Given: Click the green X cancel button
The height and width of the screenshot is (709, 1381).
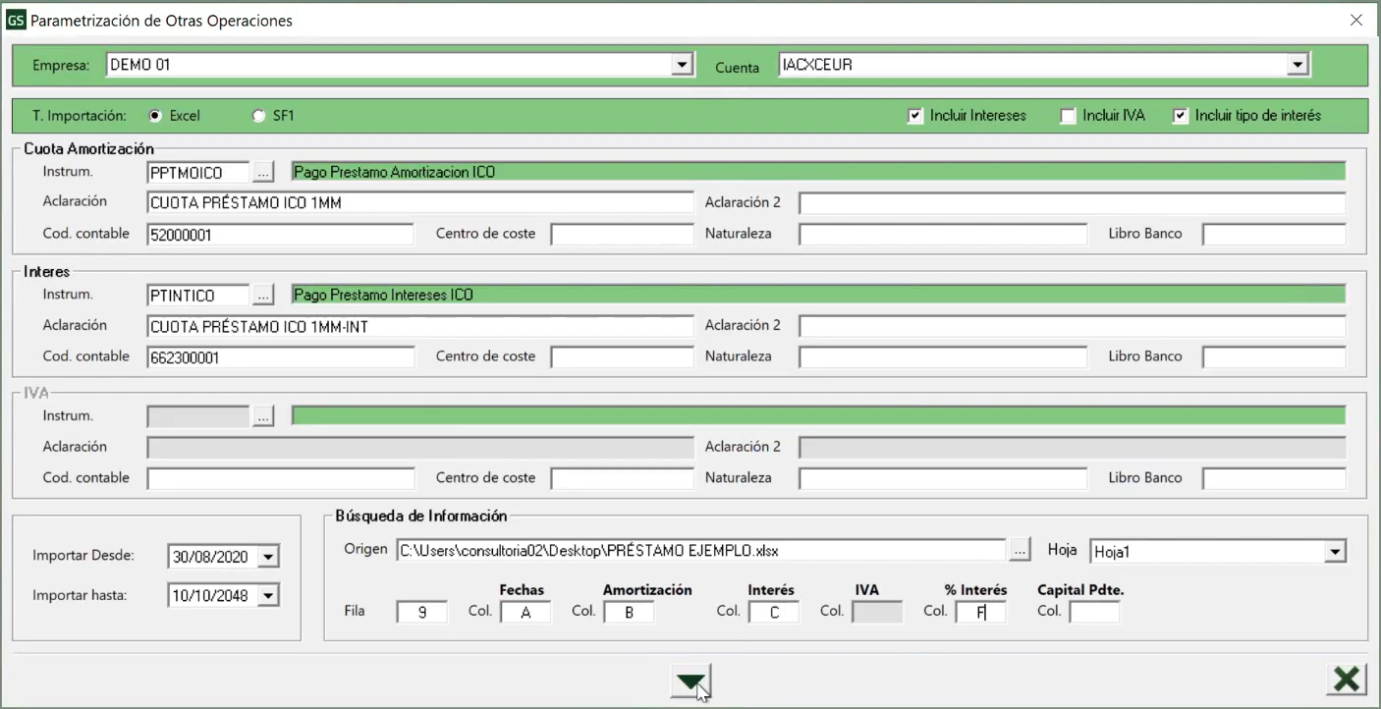Looking at the screenshot, I should [x=1347, y=680].
